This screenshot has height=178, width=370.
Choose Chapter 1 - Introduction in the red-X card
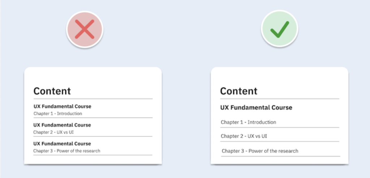point(58,114)
